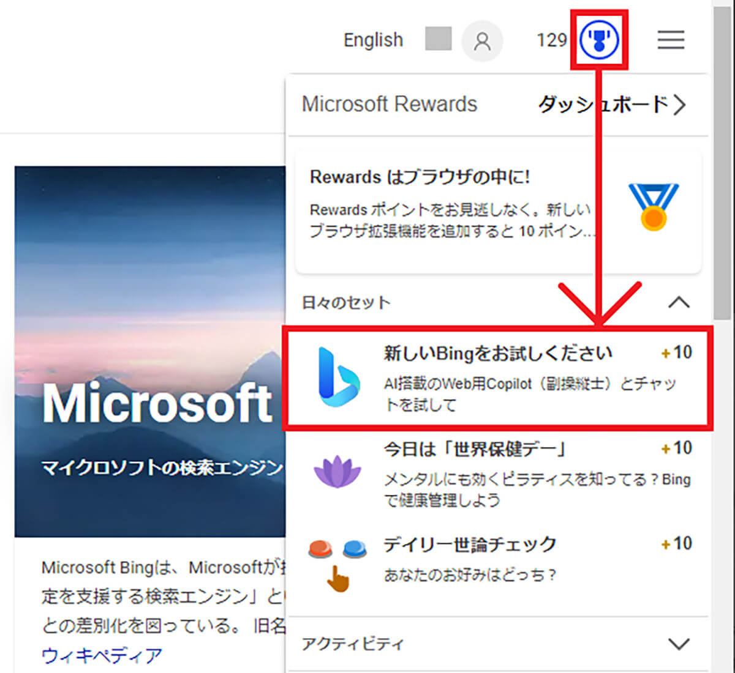Click the Microsoft mountain image thumbnail
Screen dimensions: 735x673
pyautogui.click(x=150, y=351)
